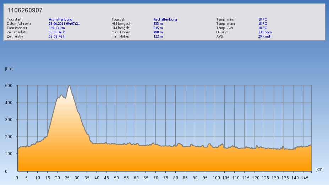Select the min. Höhe value 122 m
The height and width of the screenshot is (185, 329).
tap(158, 37)
